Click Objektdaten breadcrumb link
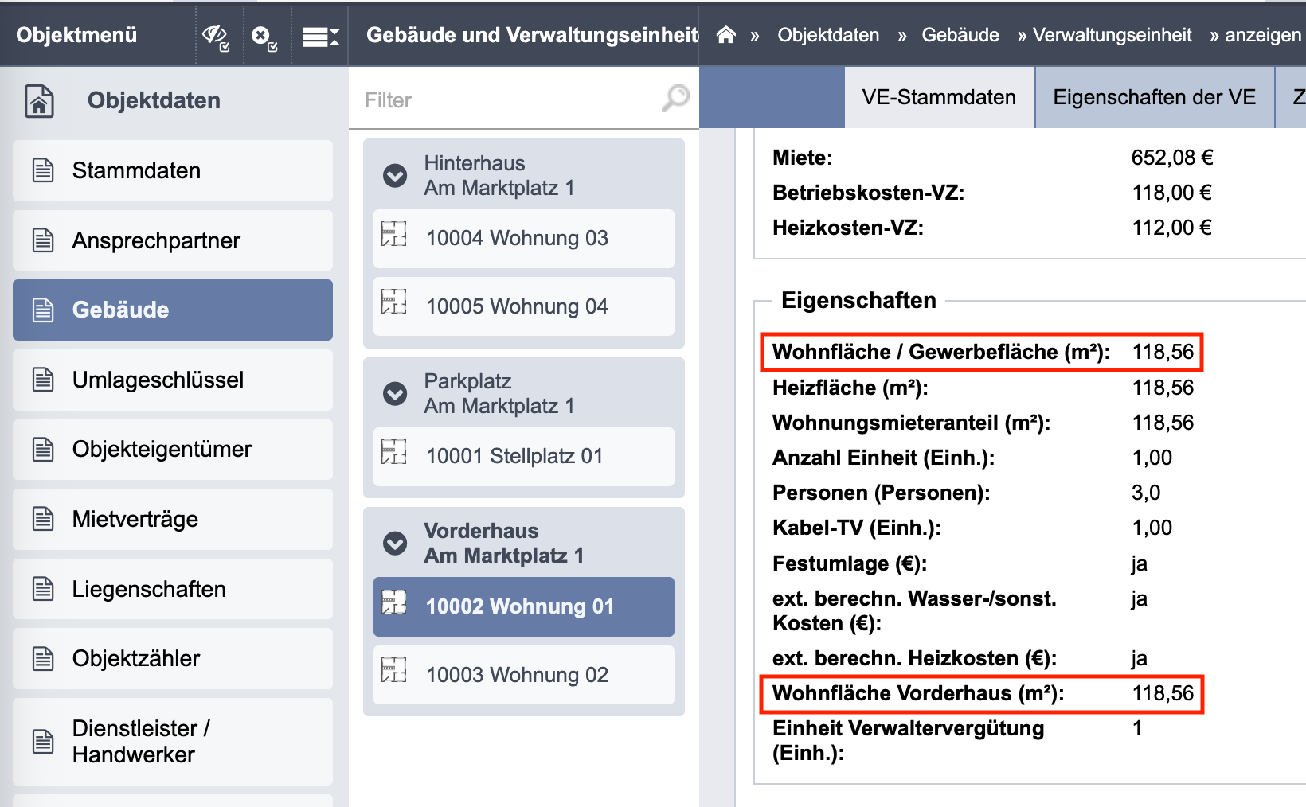Viewport: 1306px width, 807px height. tap(828, 35)
